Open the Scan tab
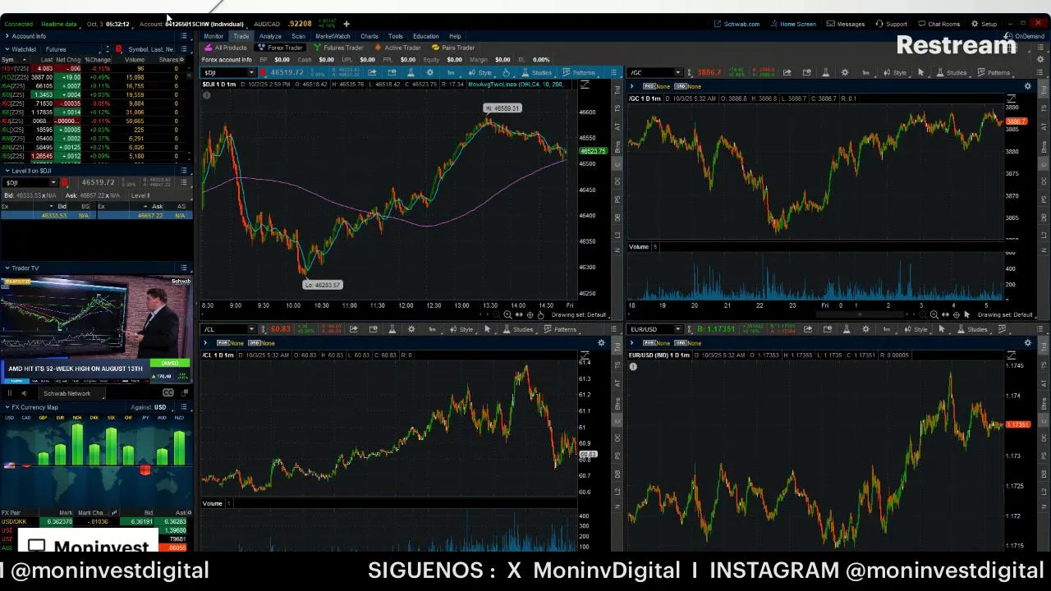The width and height of the screenshot is (1051, 591). [x=298, y=36]
